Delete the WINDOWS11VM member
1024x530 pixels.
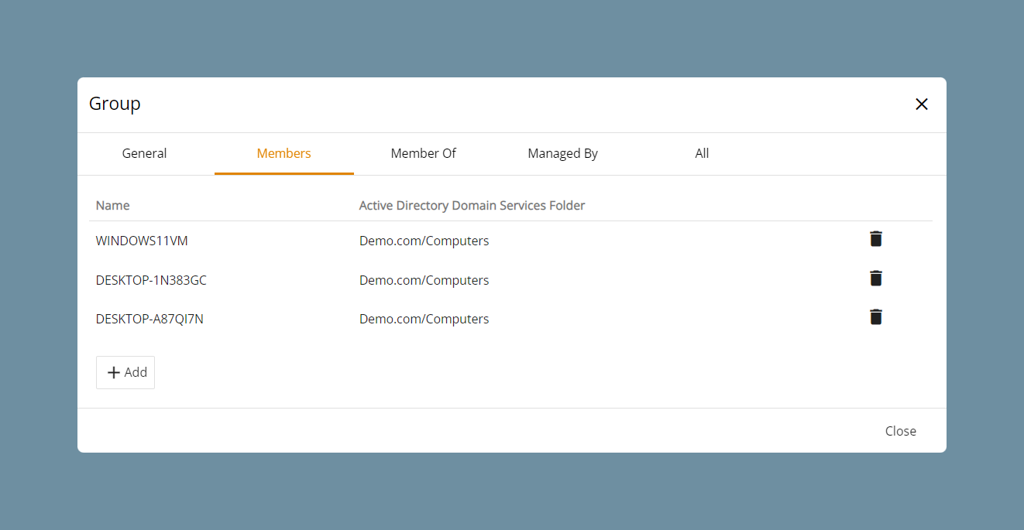click(876, 239)
